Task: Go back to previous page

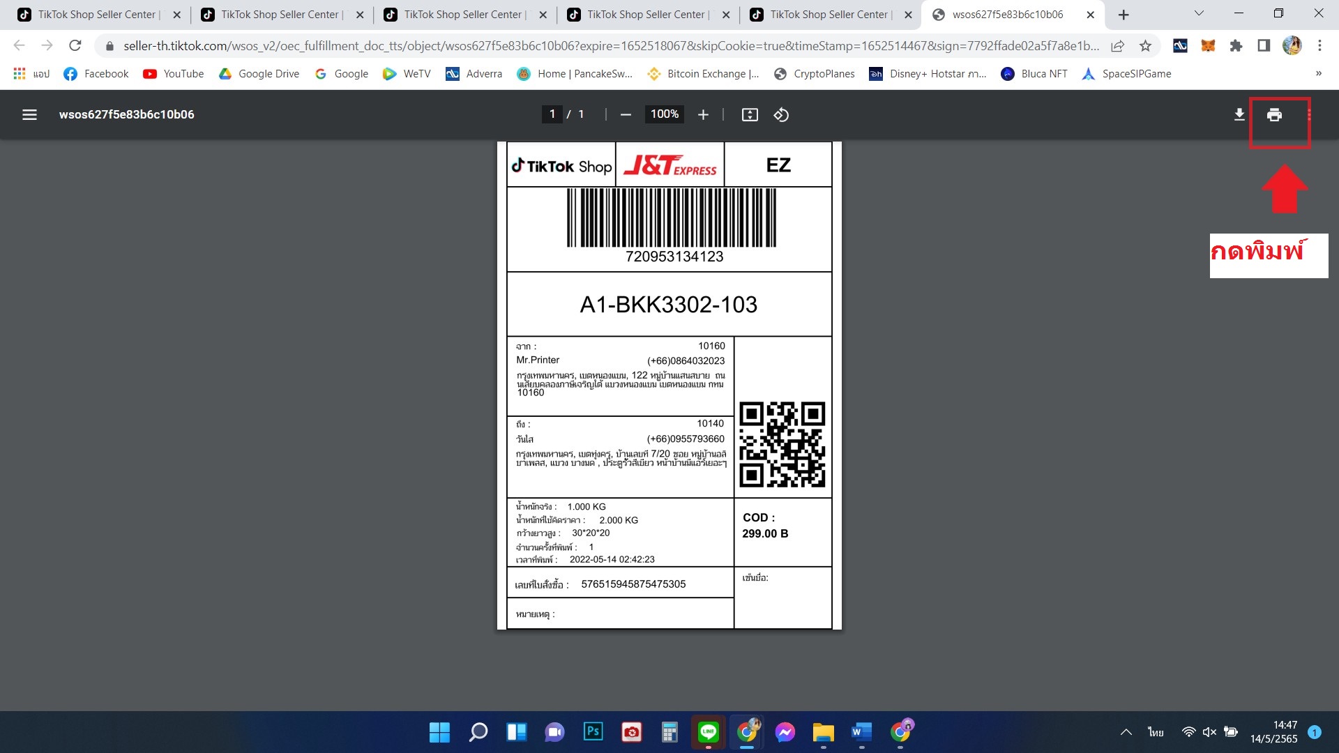Action: pos(19,45)
